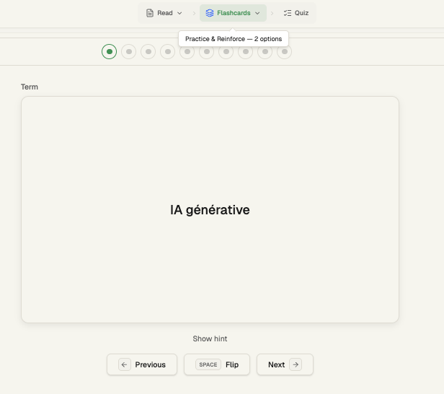Click the left arrow icon beside Previous

[x=124, y=364]
